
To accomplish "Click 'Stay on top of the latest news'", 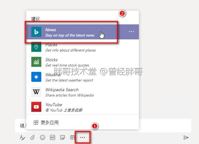I will pos(70,35).
